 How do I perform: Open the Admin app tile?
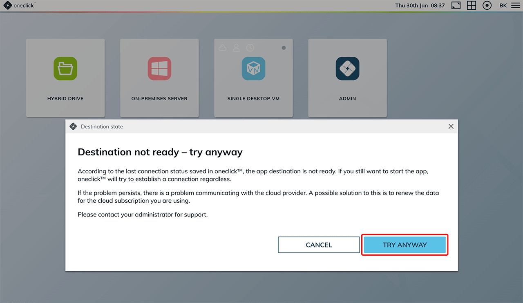pos(347,78)
